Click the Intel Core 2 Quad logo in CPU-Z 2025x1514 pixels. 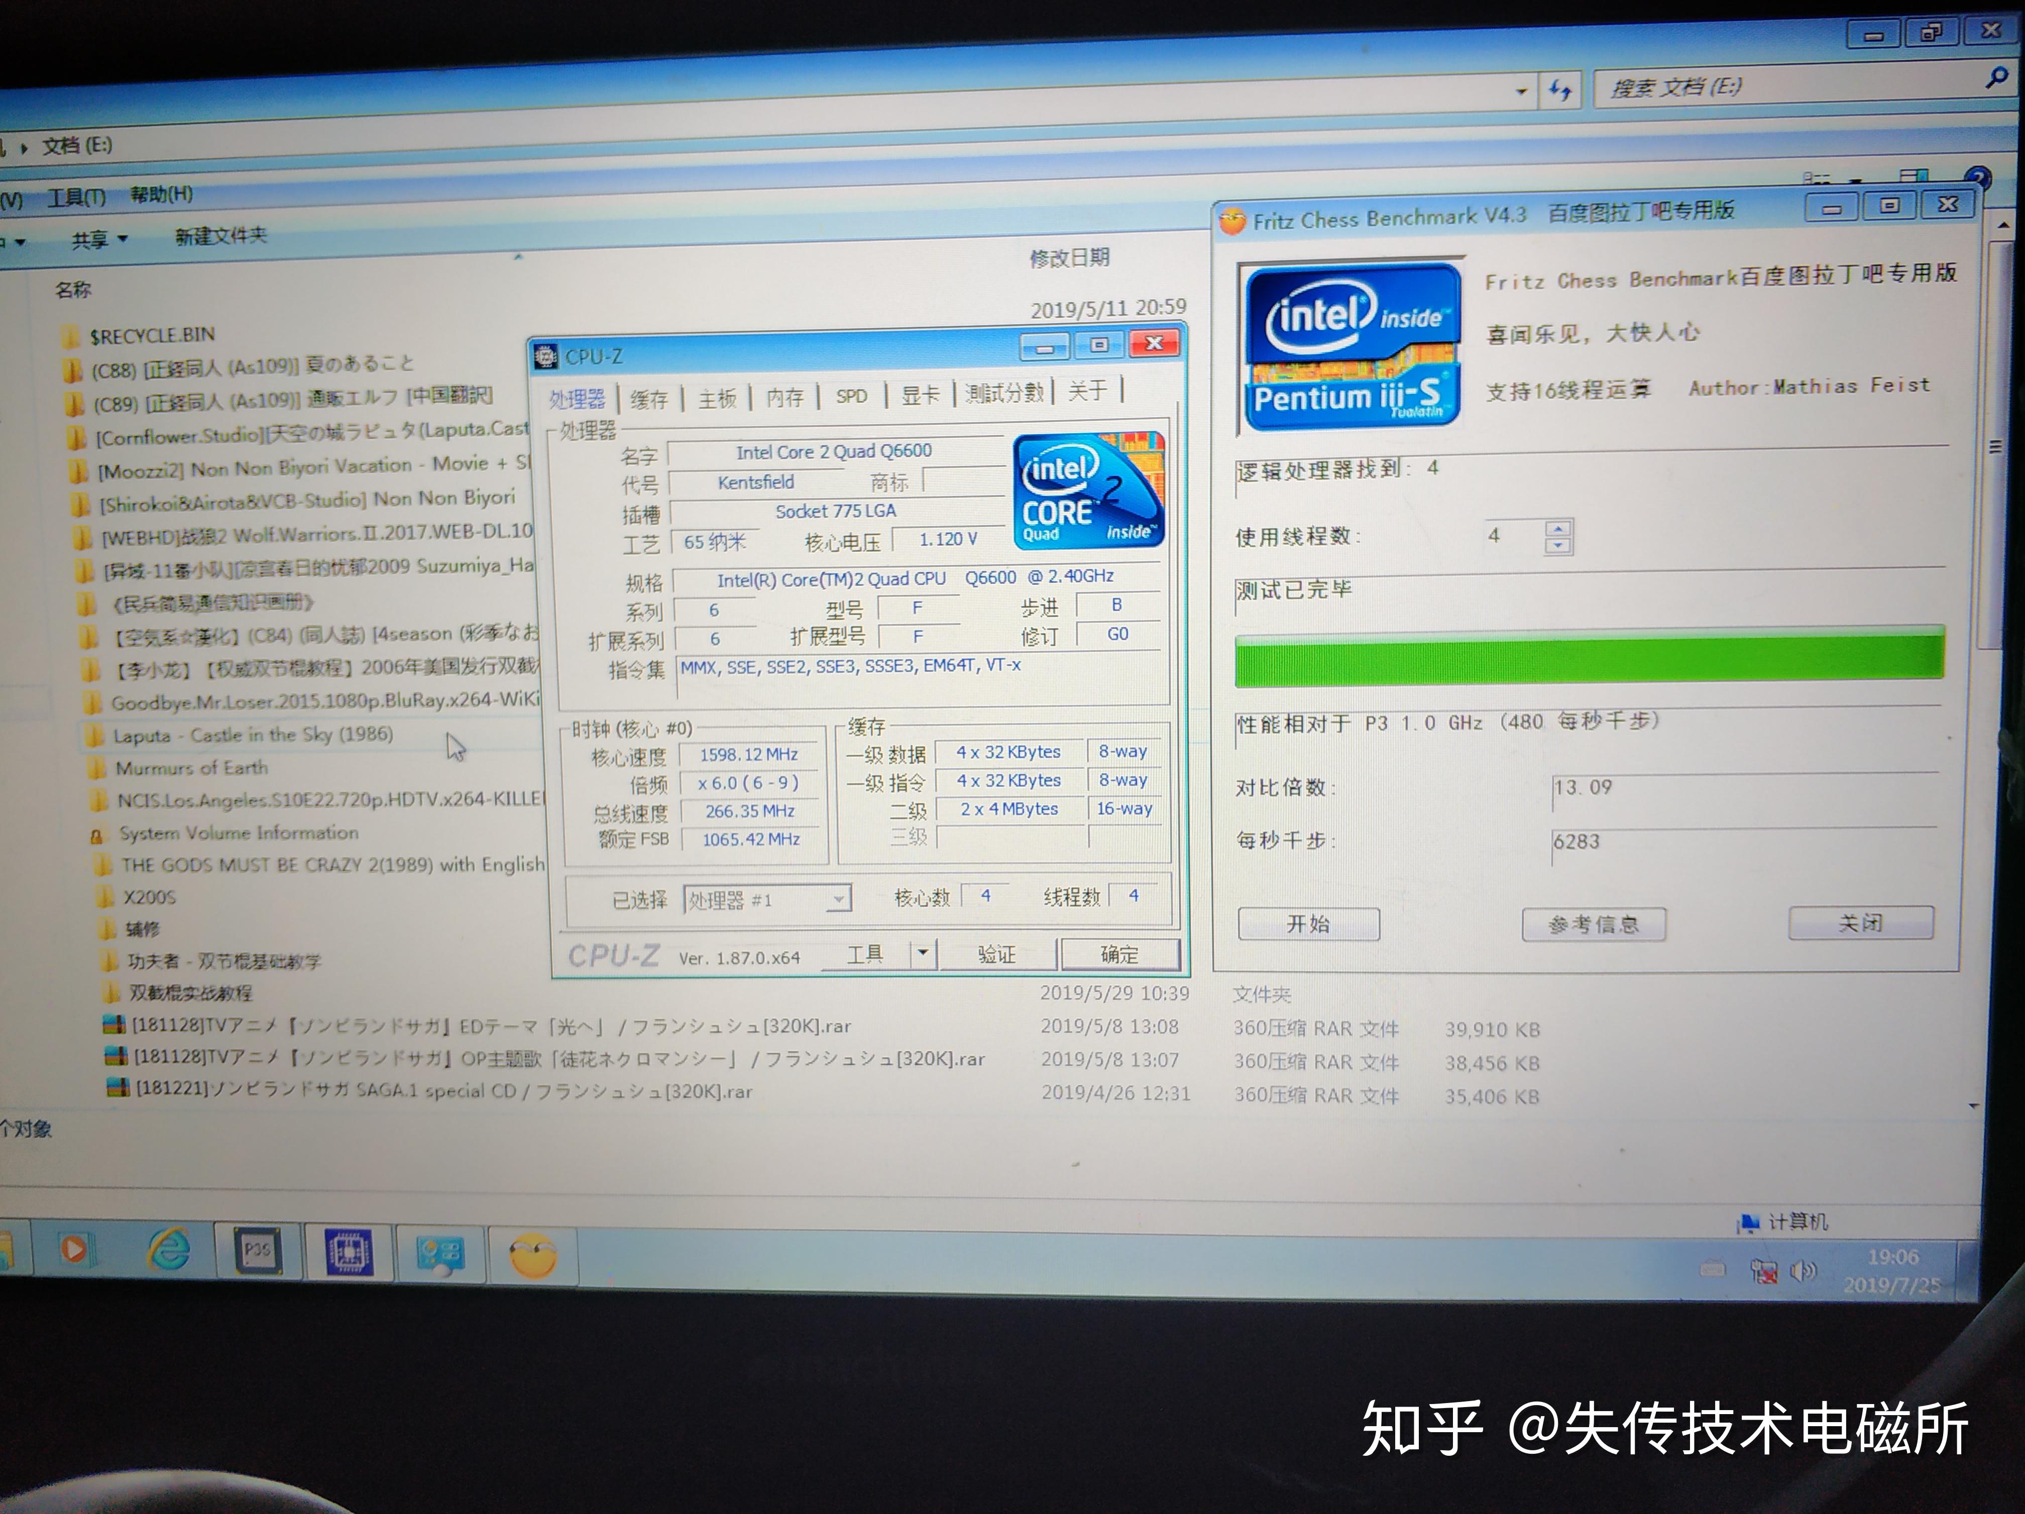[1088, 491]
